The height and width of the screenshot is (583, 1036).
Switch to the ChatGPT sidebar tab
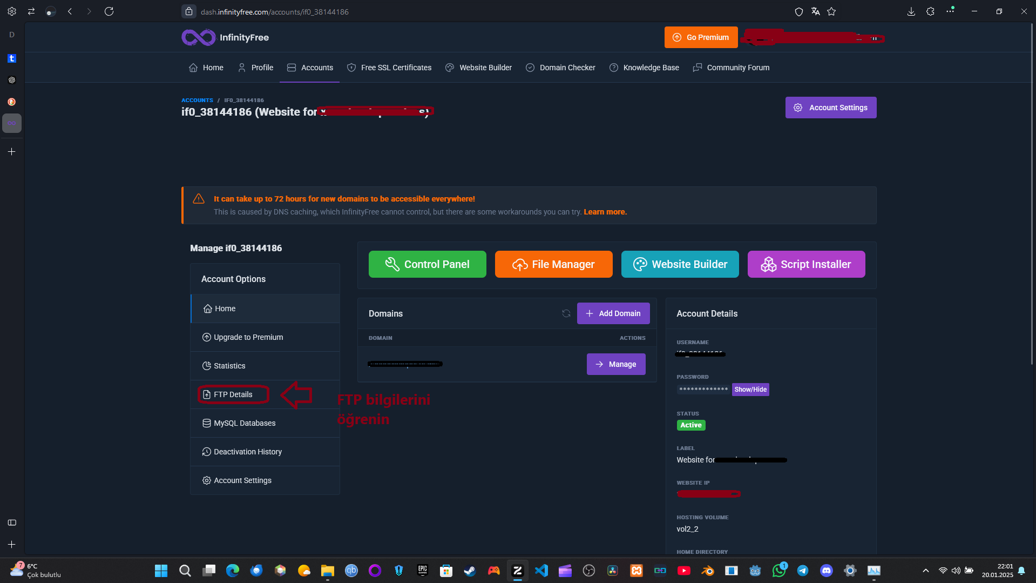[12, 80]
